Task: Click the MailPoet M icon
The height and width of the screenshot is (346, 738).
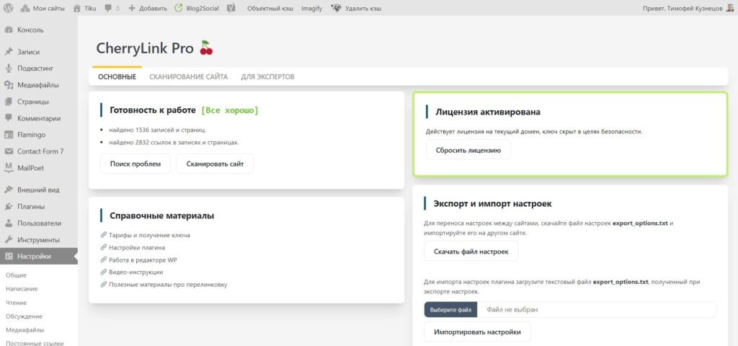Action: point(9,167)
